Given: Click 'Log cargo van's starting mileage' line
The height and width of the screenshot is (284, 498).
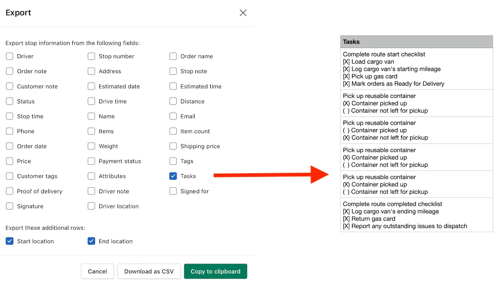Looking at the screenshot, I should click(392, 69).
